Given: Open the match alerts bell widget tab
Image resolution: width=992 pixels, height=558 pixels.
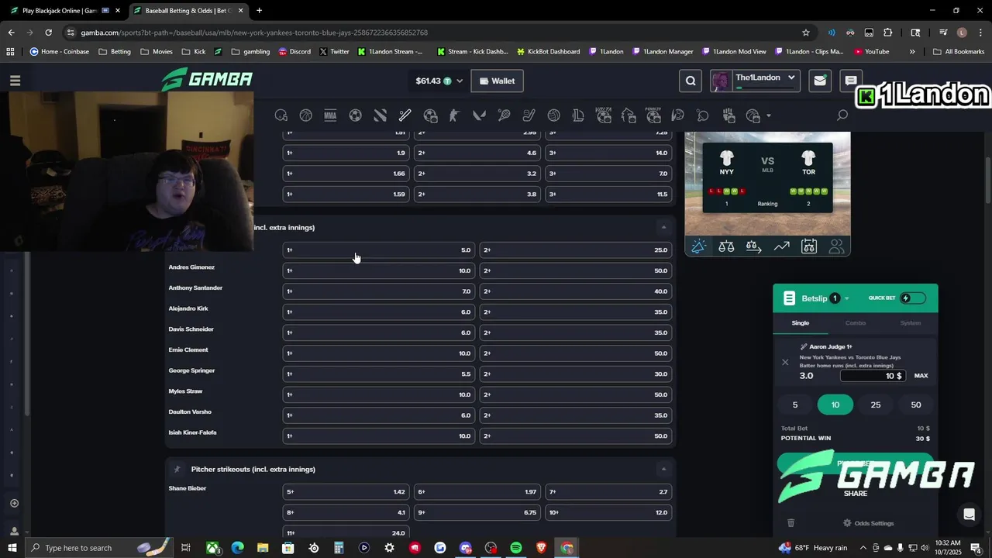Looking at the screenshot, I should point(698,246).
